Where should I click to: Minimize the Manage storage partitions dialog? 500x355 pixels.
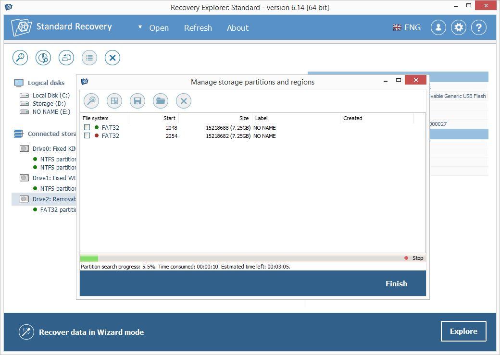pyautogui.click(x=386, y=81)
